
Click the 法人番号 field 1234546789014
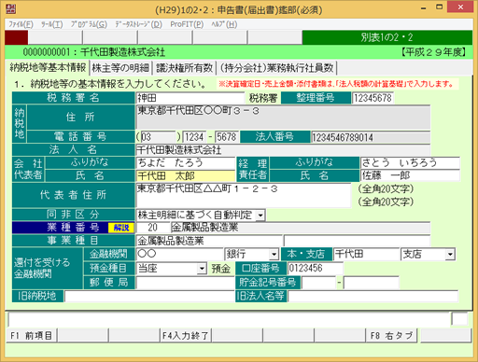pyautogui.click(x=371, y=137)
